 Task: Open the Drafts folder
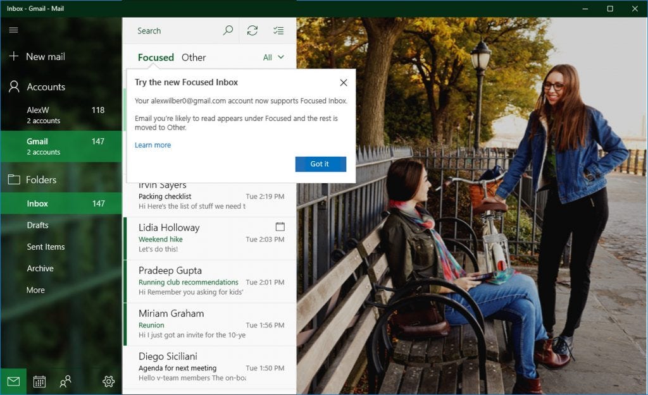coord(37,225)
